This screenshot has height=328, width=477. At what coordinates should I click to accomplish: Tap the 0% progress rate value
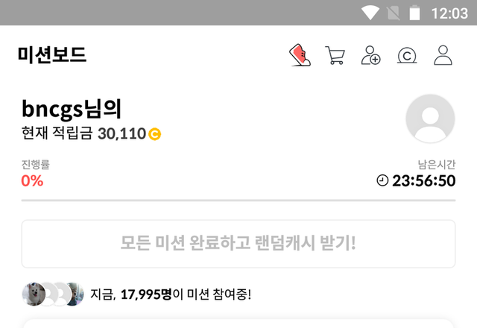click(x=32, y=180)
